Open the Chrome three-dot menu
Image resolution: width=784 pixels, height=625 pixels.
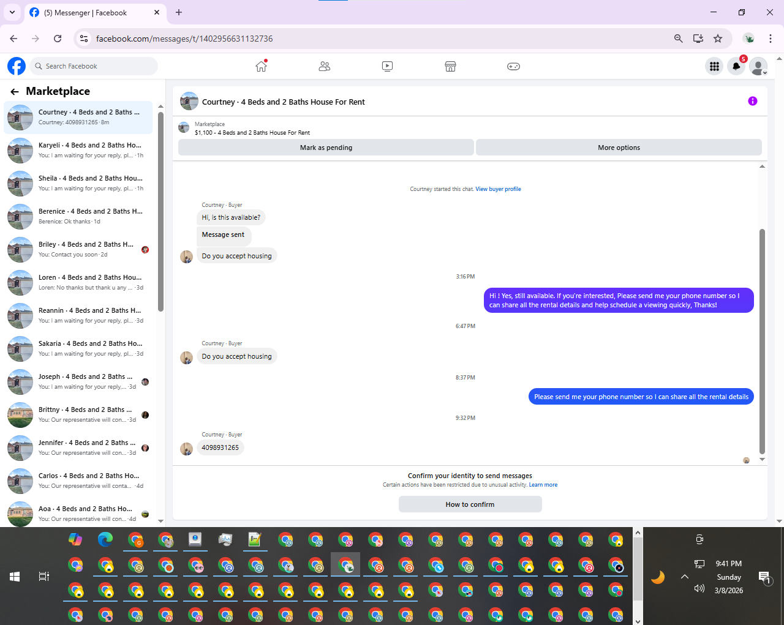point(771,39)
